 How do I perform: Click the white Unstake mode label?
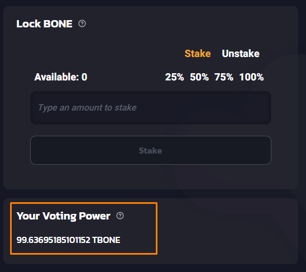241,54
